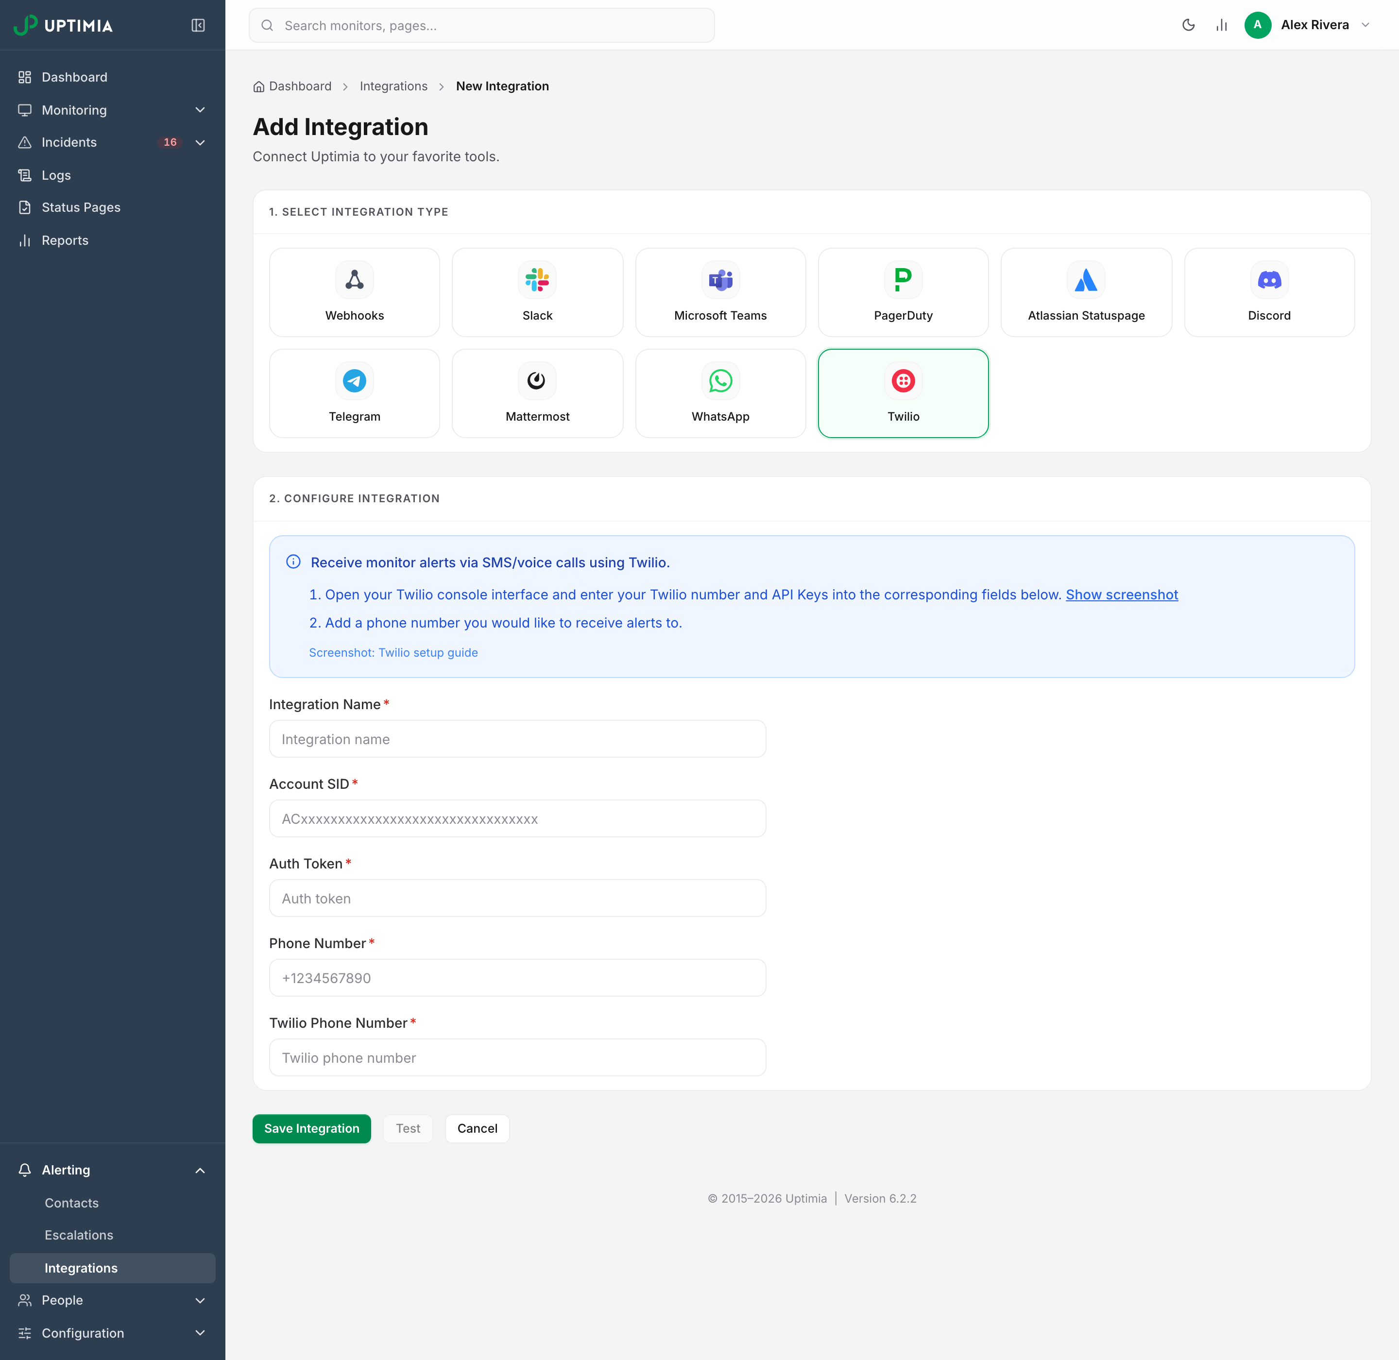Open Contacts under Alerting
Screen dimensions: 1399x1360
pos(112,1203)
